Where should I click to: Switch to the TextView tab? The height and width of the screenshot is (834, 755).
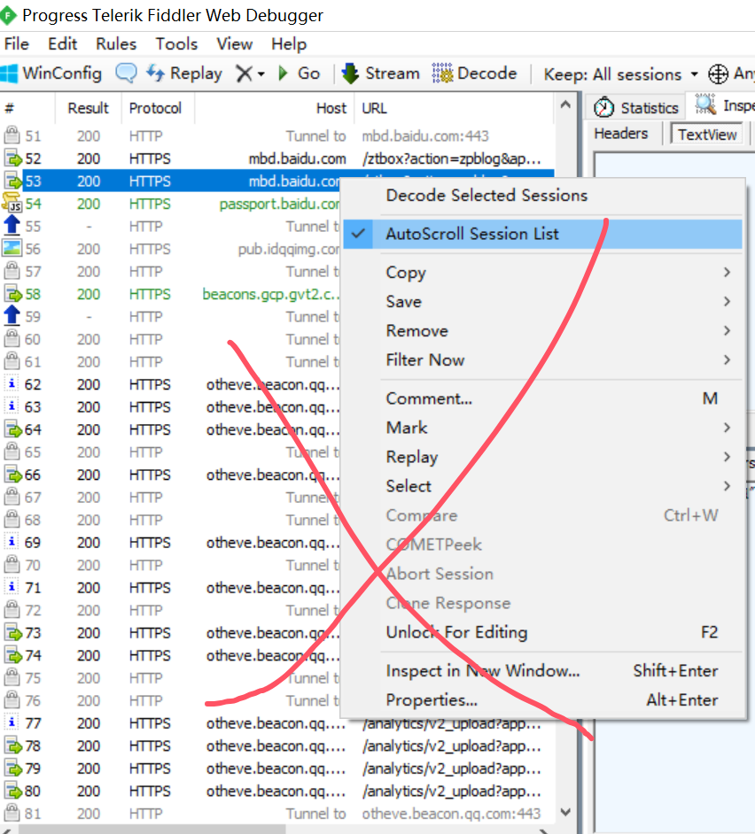click(707, 134)
